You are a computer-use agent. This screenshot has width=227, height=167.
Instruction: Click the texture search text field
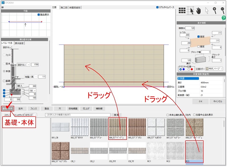tap(78, 115)
